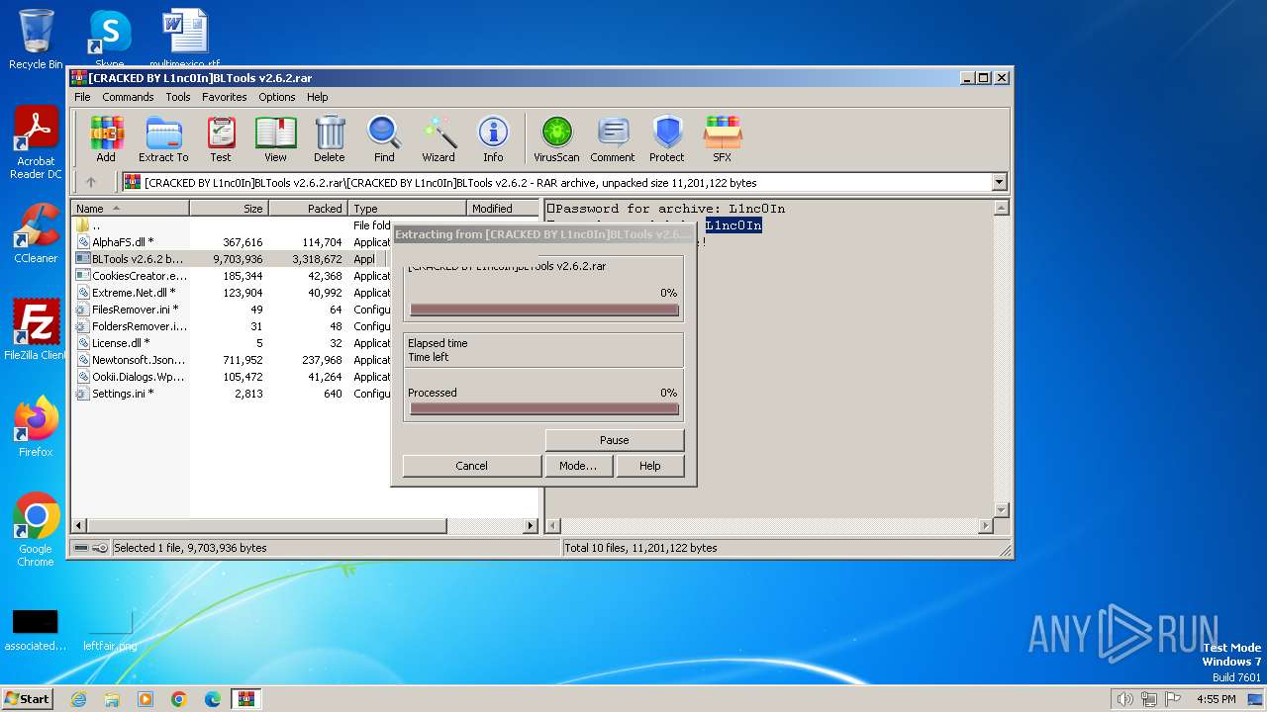
Task: Launch the Wizard tool
Action: point(439,139)
